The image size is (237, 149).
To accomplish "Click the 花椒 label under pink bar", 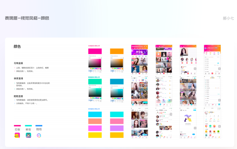I will pos(17,130).
